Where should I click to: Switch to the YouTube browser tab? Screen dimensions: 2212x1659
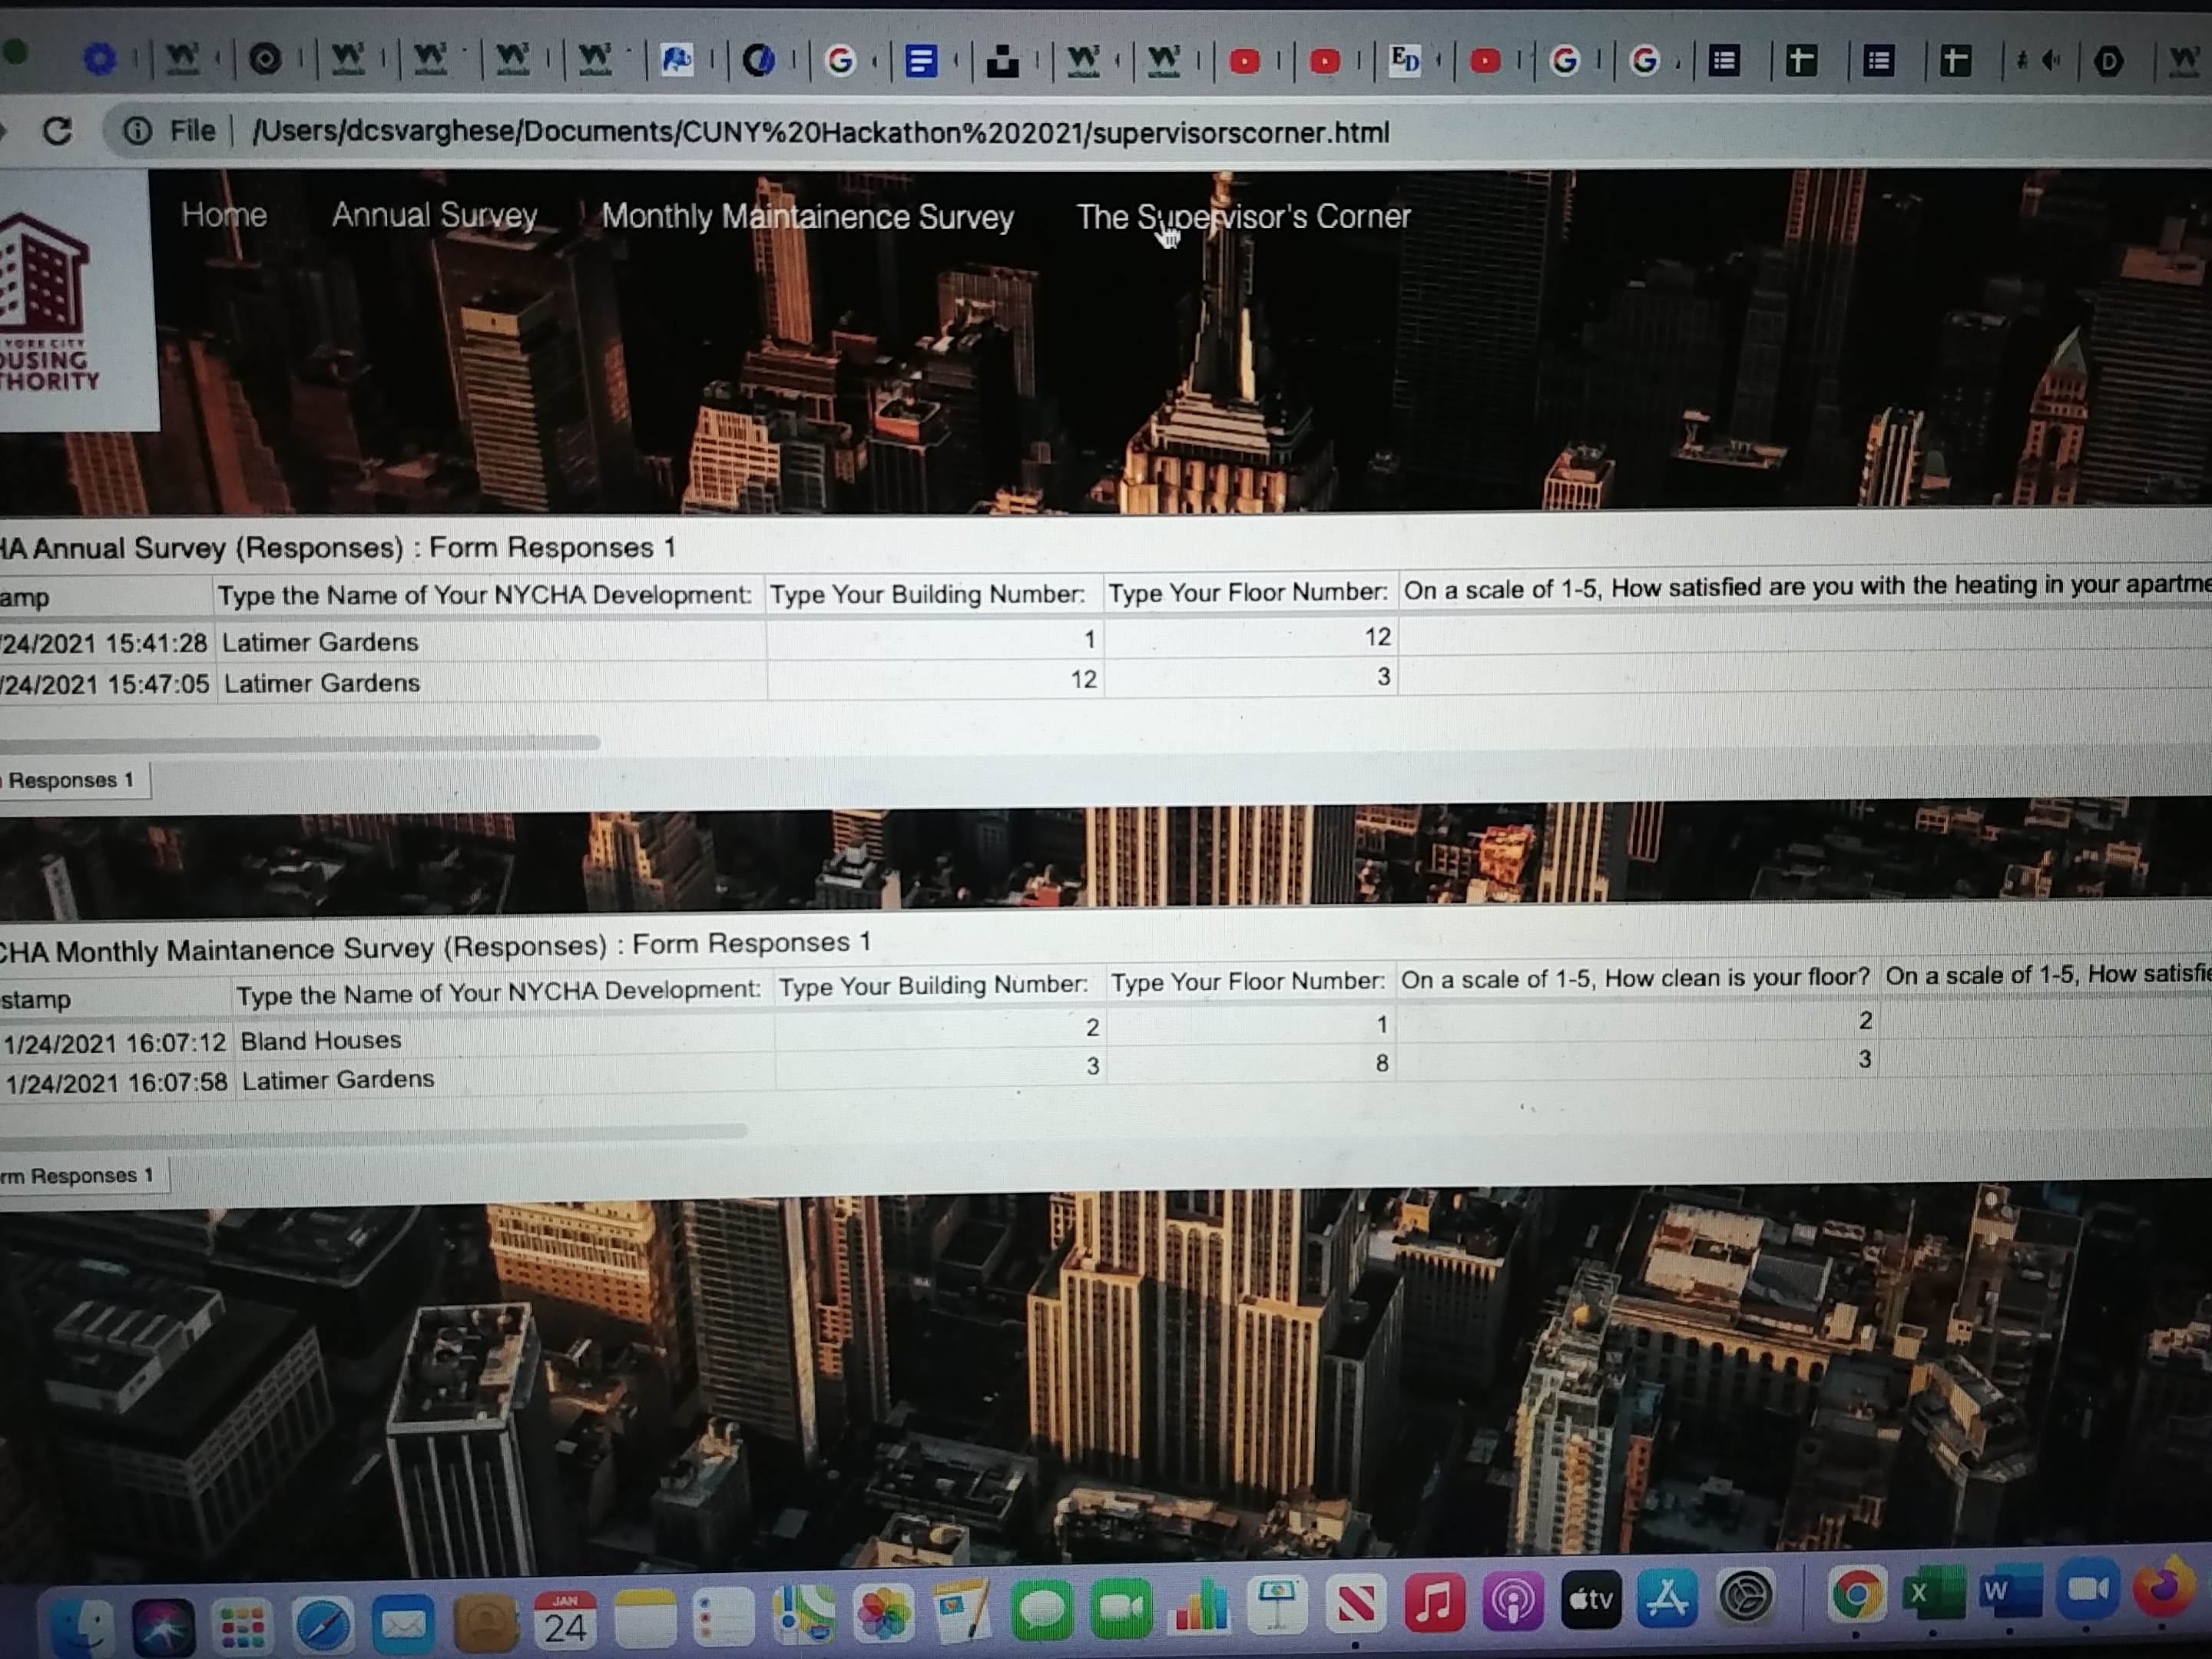tap(1244, 62)
